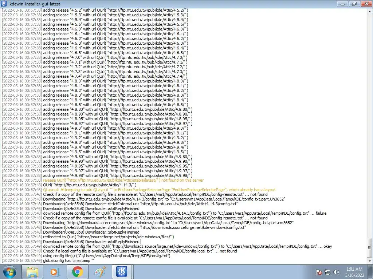Image resolution: width=373 pixels, height=279 pixels.
Task: Click Show desktop strip beside clock
Action: pyautogui.click(x=370, y=272)
